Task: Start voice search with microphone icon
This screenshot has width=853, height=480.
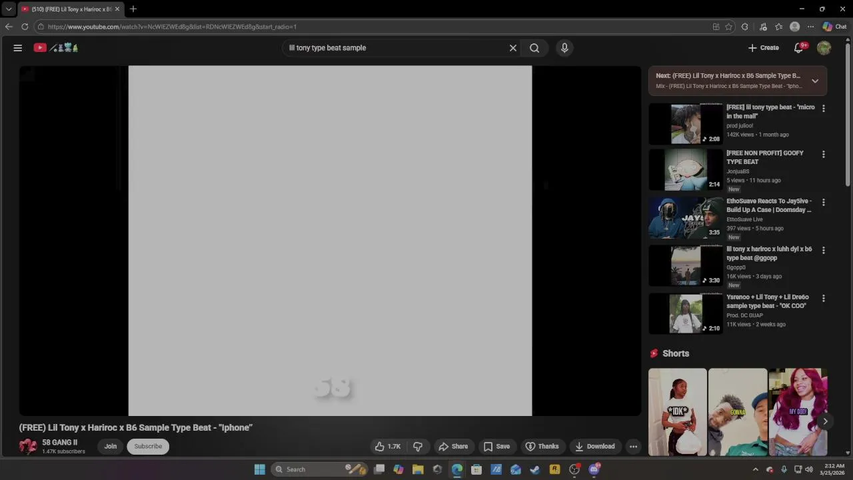Action: tap(564, 48)
